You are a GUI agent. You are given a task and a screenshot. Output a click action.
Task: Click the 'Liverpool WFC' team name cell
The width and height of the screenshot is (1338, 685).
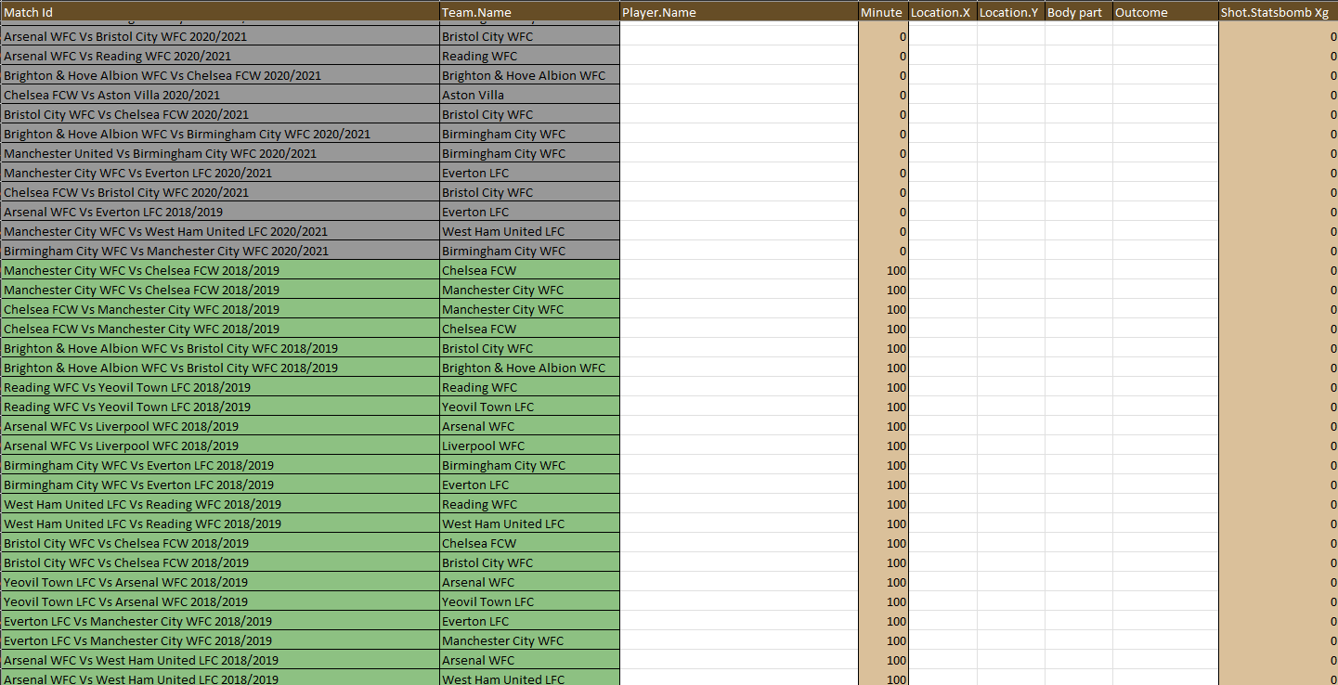529,446
